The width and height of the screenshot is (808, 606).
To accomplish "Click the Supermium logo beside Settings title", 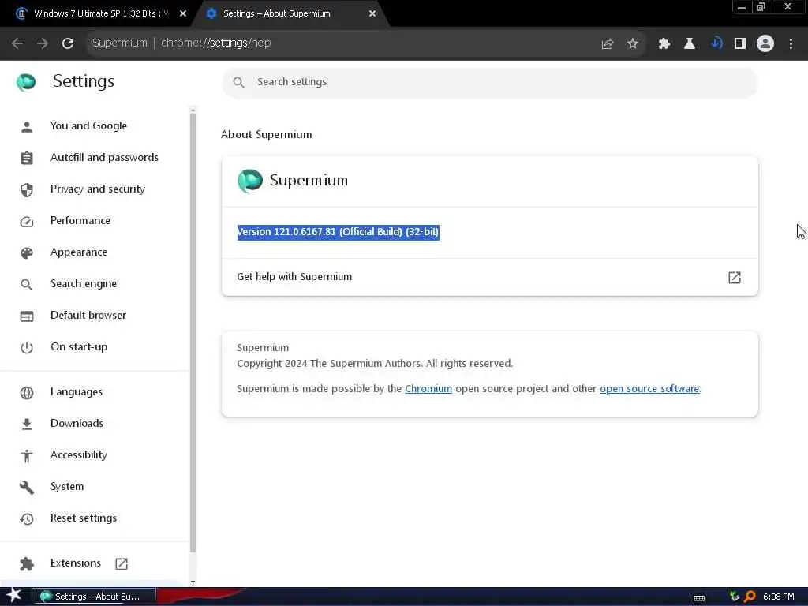I will [x=26, y=81].
